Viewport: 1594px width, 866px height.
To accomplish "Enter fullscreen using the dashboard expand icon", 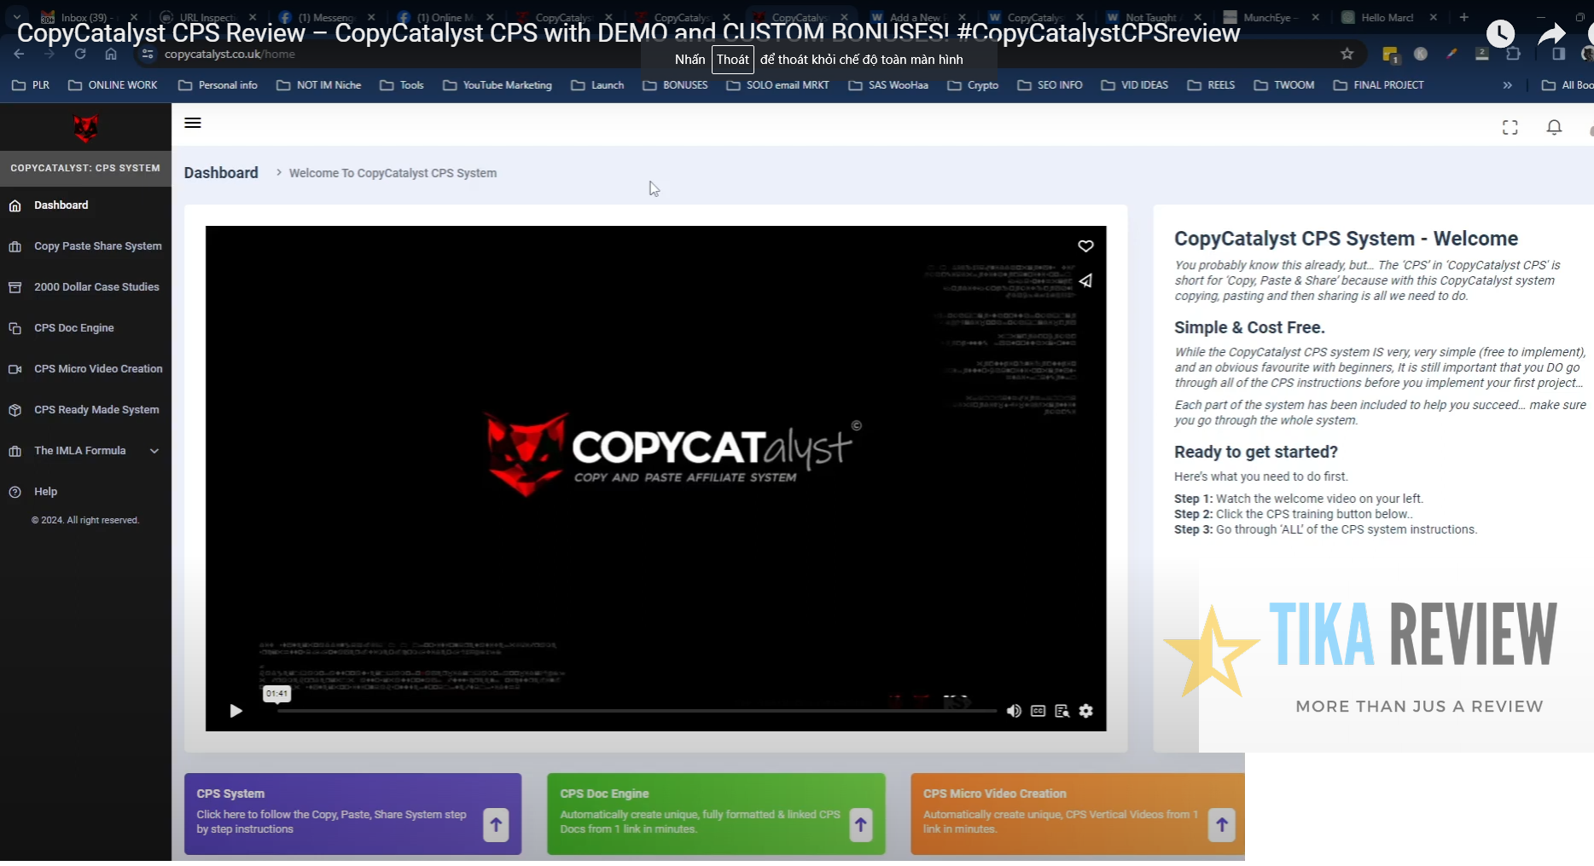I will (x=1510, y=126).
